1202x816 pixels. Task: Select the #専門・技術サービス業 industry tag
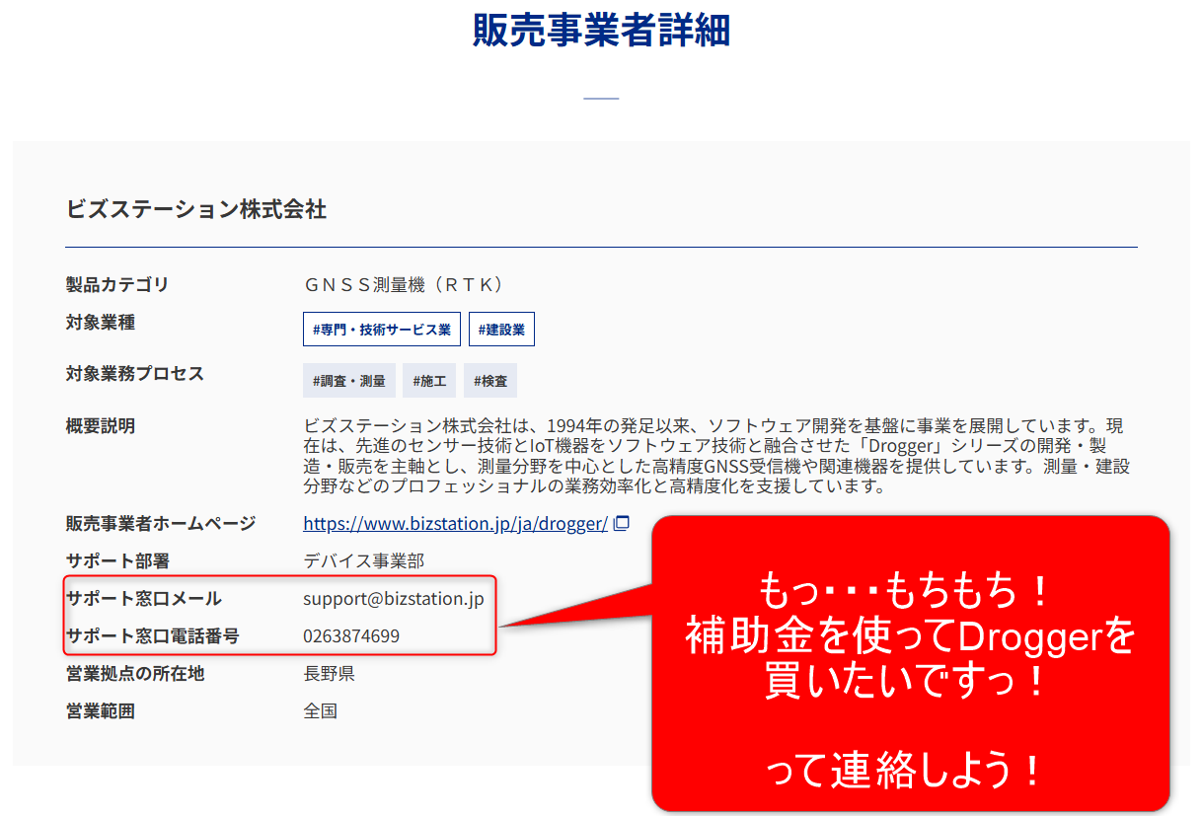[x=381, y=330]
